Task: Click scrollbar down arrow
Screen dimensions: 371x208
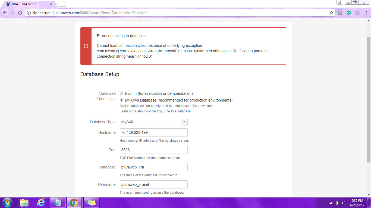Action: pos(369,194)
